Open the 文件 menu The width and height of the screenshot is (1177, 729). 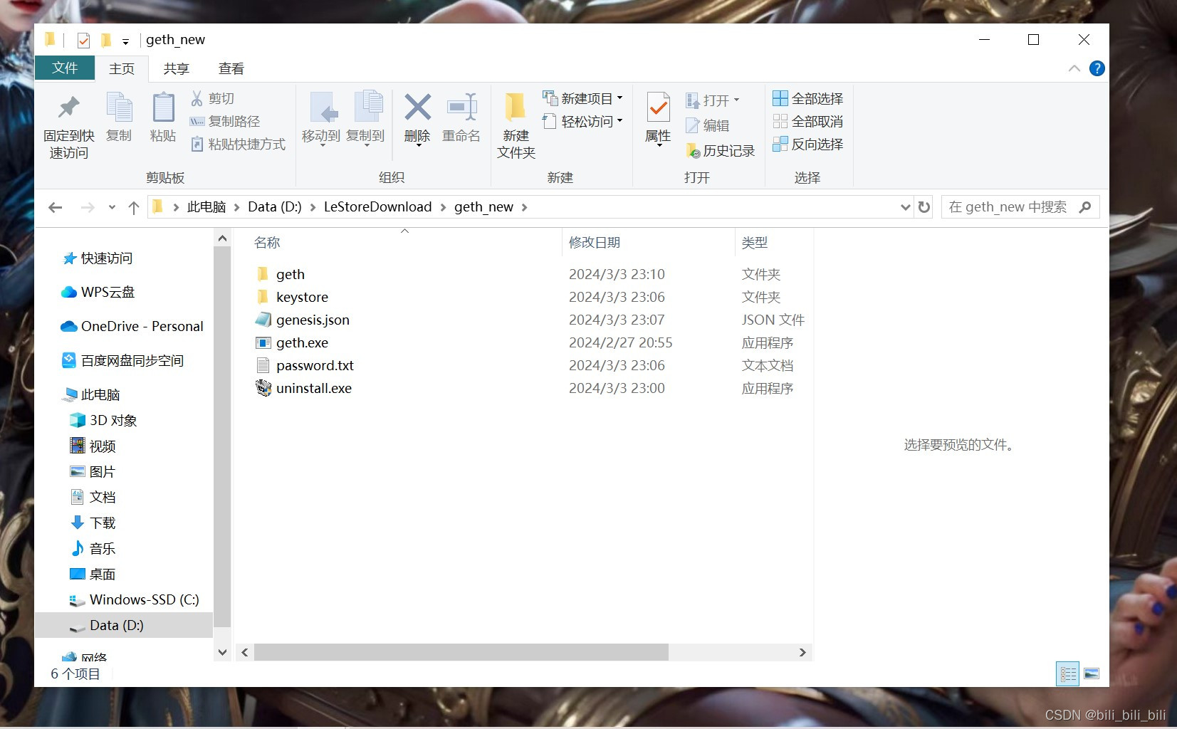pyautogui.click(x=64, y=68)
